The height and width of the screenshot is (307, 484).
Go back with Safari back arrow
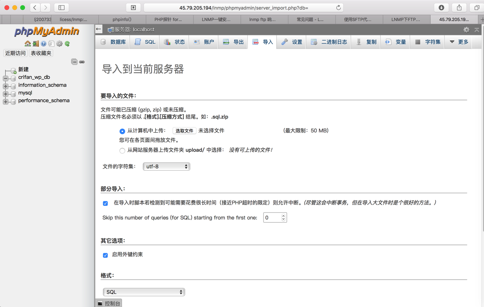(35, 8)
